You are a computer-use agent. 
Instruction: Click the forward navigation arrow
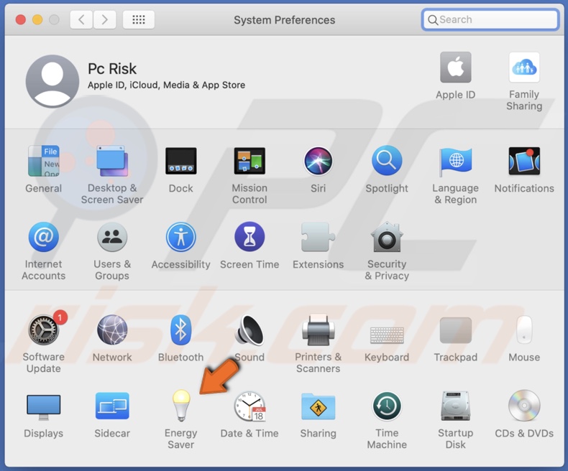coord(105,20)
